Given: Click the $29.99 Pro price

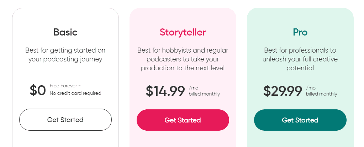Looking at the screenshot, I should pos(283,91).
